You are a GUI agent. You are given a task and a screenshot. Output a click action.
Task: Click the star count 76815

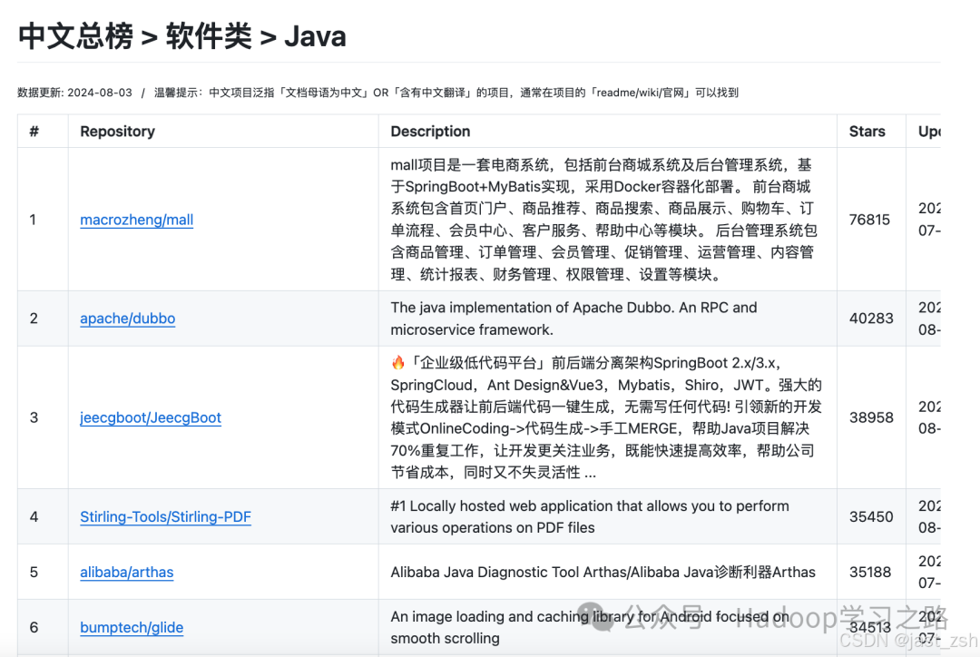pos(869,220)
